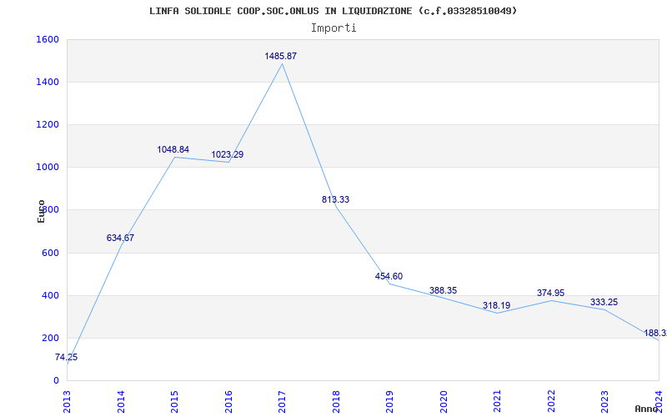The width and height of the screenshot is (667, 417).
Task: Click the y-axis value 1400
Action: [x=48, y=82]
